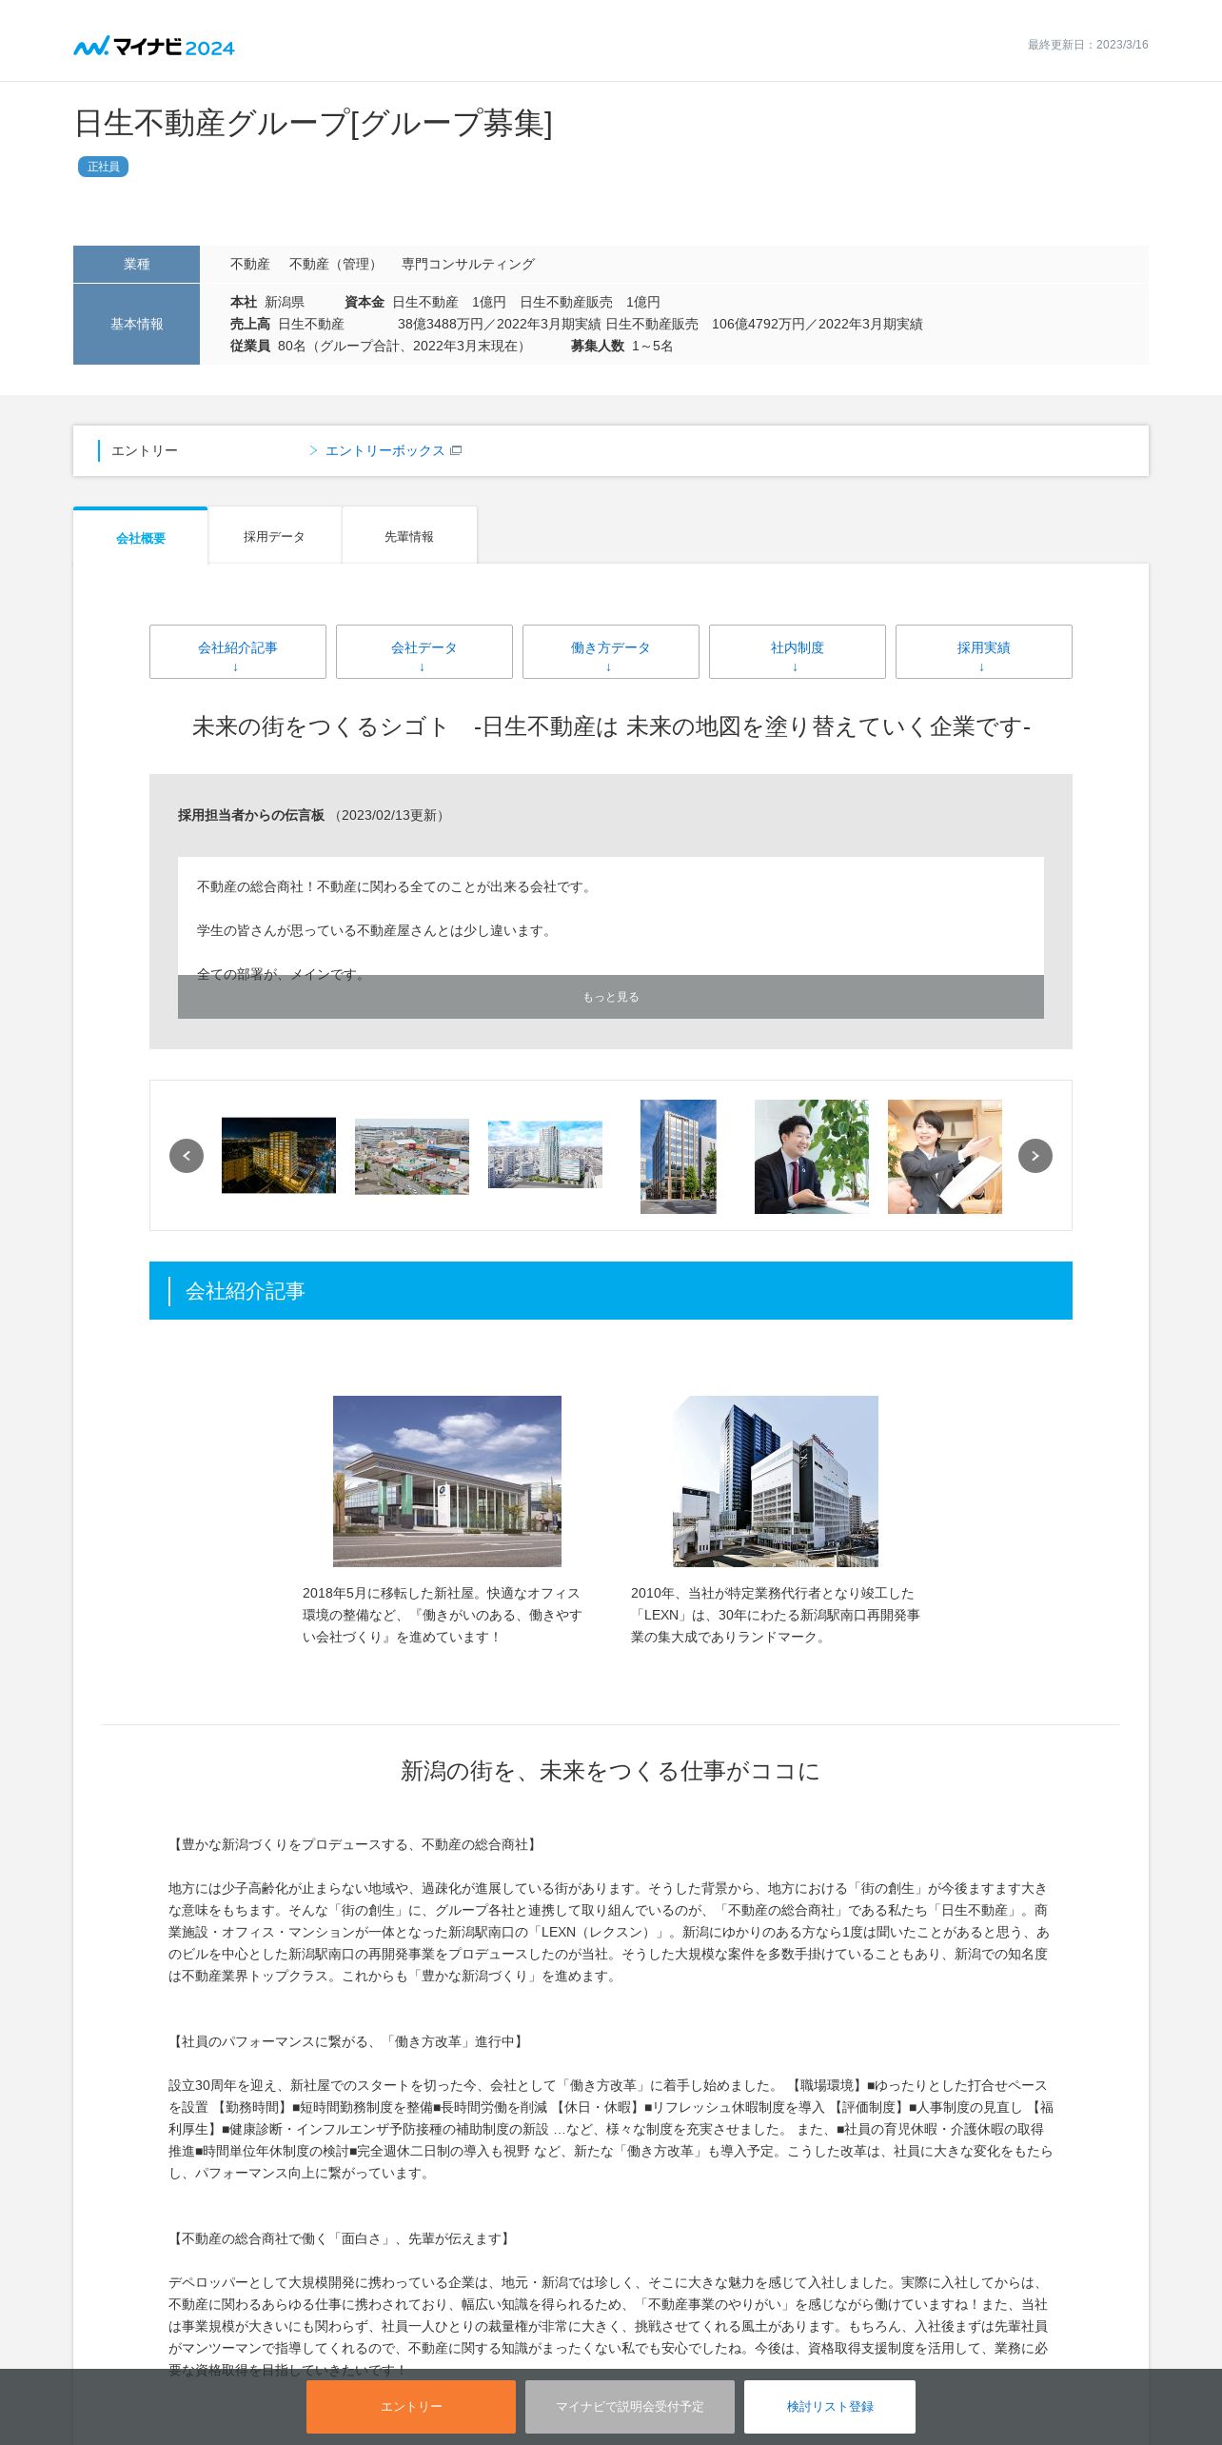Click the 正社員 badge
The width and height of the screenshot is (1222, 2445).
(x=103, y=167)
